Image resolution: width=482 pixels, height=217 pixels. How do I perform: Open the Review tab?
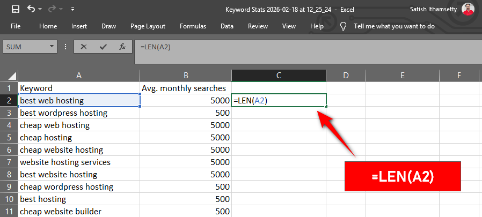click(258, 26)
